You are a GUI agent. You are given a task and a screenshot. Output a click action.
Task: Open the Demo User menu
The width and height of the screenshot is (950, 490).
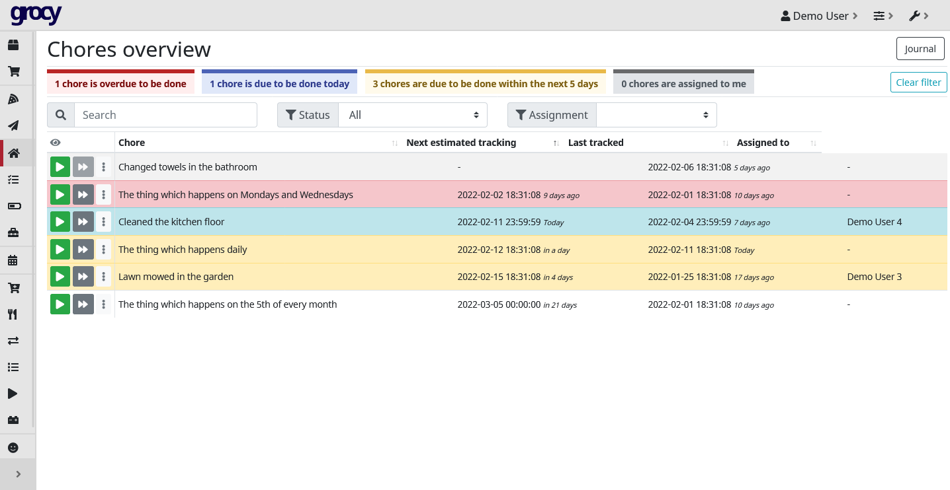tap(819, 16)
